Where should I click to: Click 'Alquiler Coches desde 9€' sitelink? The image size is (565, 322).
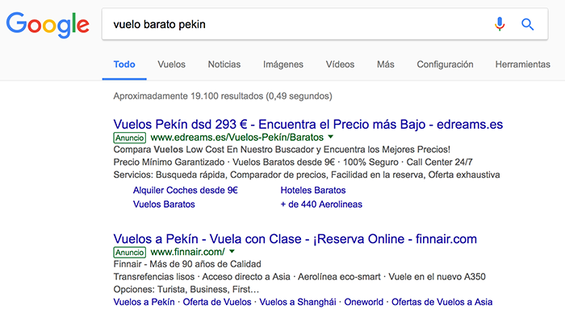185,191
